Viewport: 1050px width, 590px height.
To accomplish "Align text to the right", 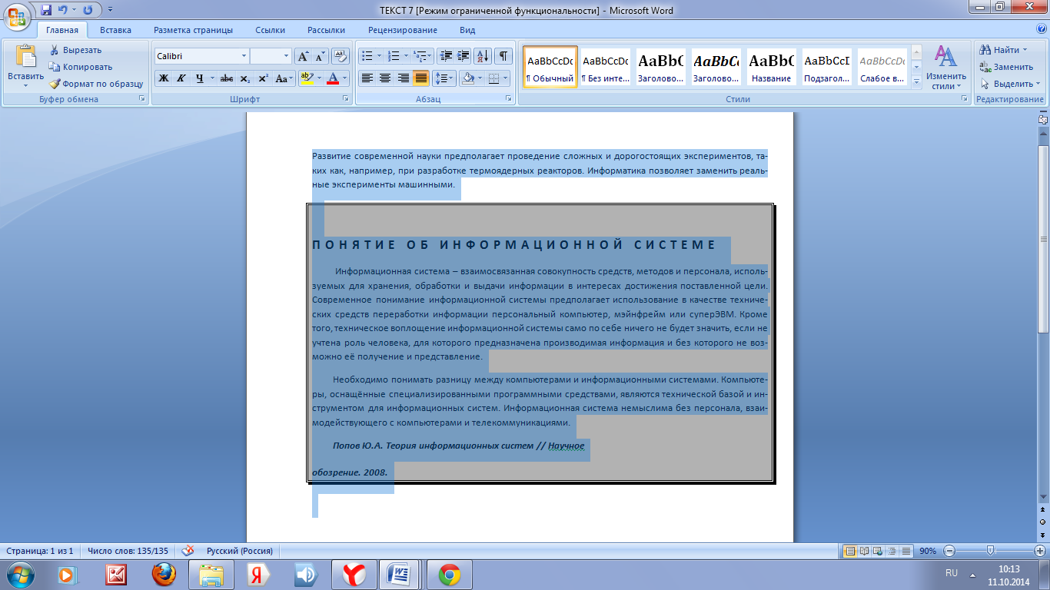I will coord(403,78).
